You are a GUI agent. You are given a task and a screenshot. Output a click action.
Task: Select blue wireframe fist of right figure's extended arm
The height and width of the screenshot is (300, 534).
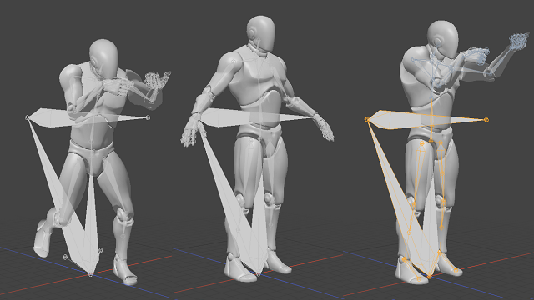[x=519, y=41]
